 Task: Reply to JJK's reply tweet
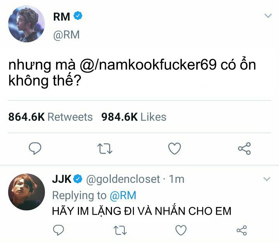[59, 230]
